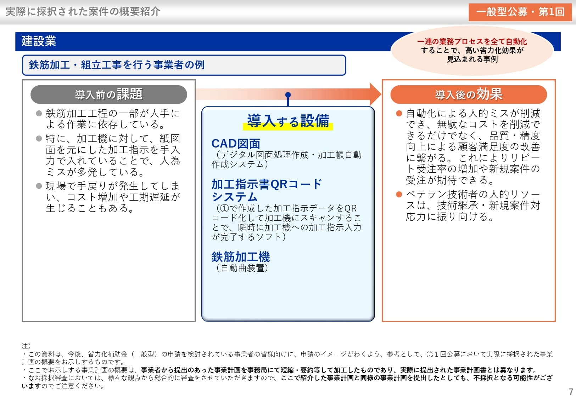Viewport: 576px width, 398px height.
Task: Click orange bullet beside 自動化による人的ミス
Action: pos(399,114)
